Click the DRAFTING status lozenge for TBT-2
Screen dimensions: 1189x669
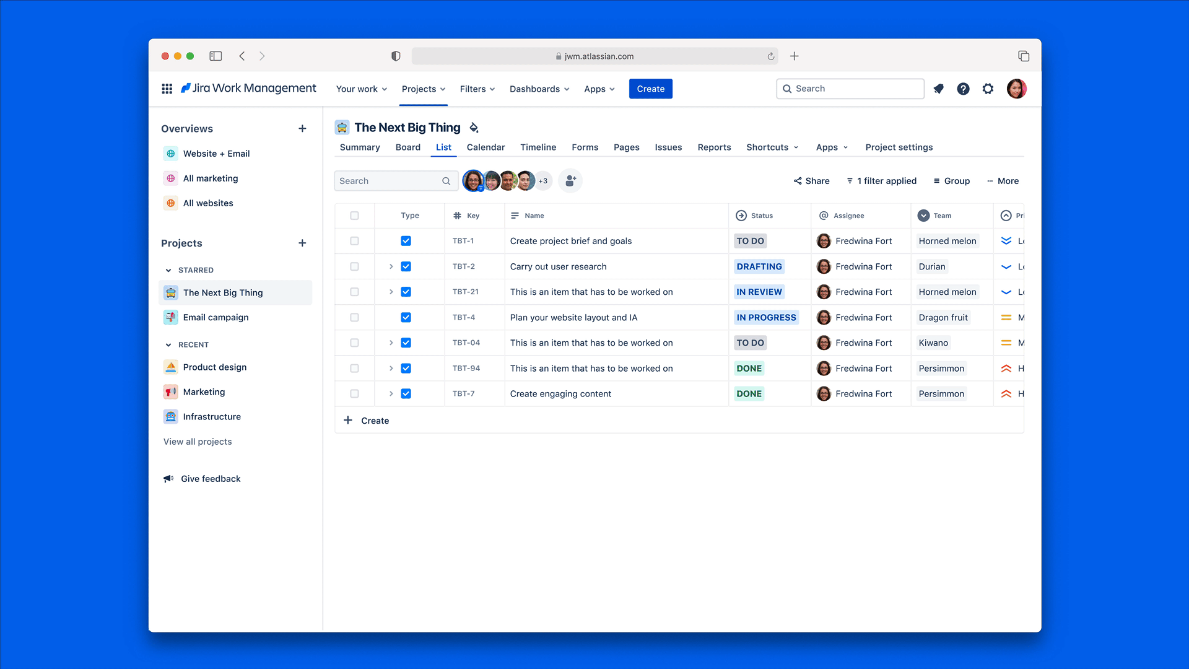pyautogui.click(x=759, y=266)
